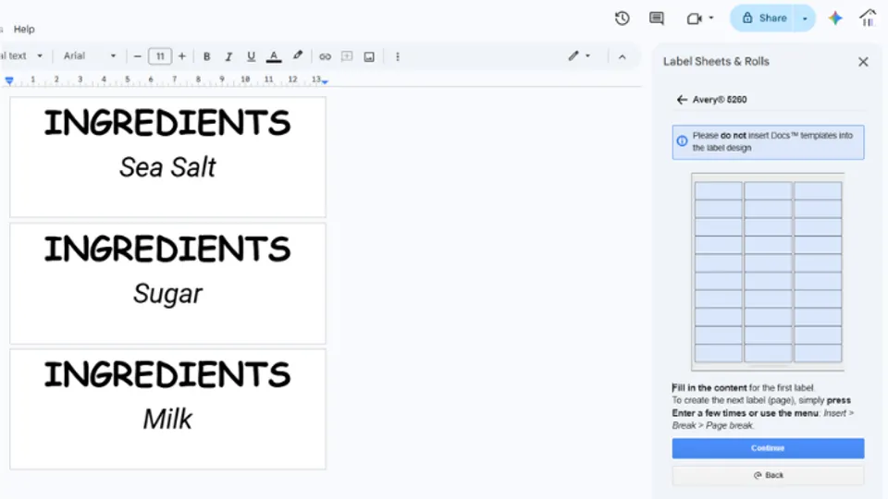Click the right indent marker on ruler
Viewport: 888px width, 499px height.
coord(325,81)
